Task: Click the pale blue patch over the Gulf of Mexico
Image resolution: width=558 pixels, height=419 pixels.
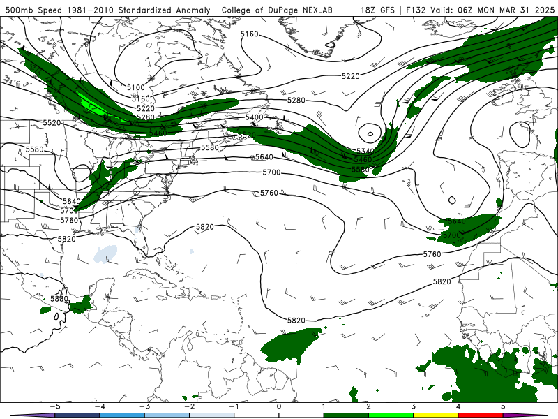Action: click(105, 253)
